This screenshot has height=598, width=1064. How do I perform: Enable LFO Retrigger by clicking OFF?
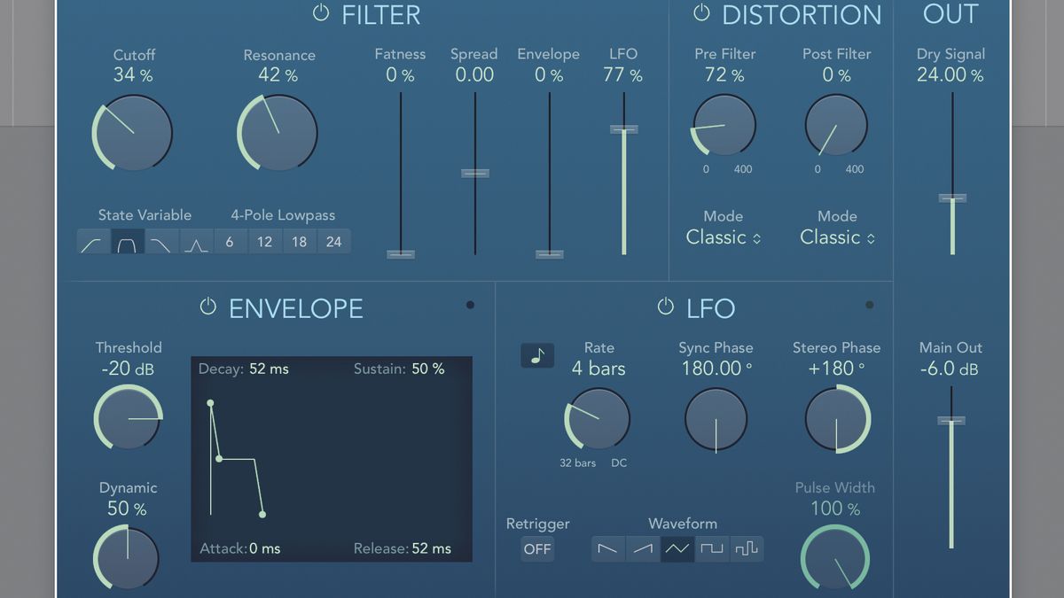tap(537, 549)
